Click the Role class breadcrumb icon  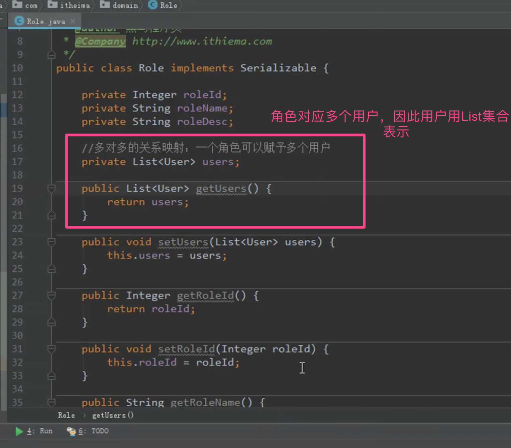point(152,5)
